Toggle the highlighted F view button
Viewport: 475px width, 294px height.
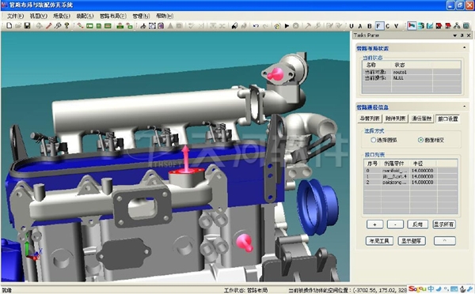pyautogui.click(x=378, y=26)
